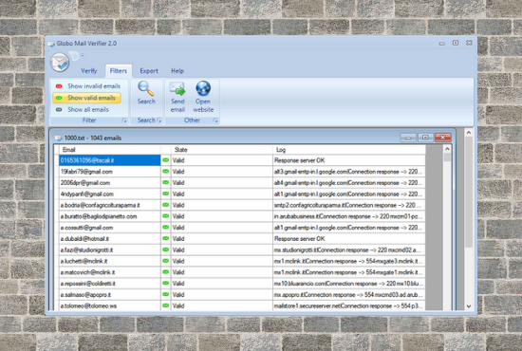Close the 1000.txt document window
Viewport: 522px width, 351px height.
pos(443,138)
